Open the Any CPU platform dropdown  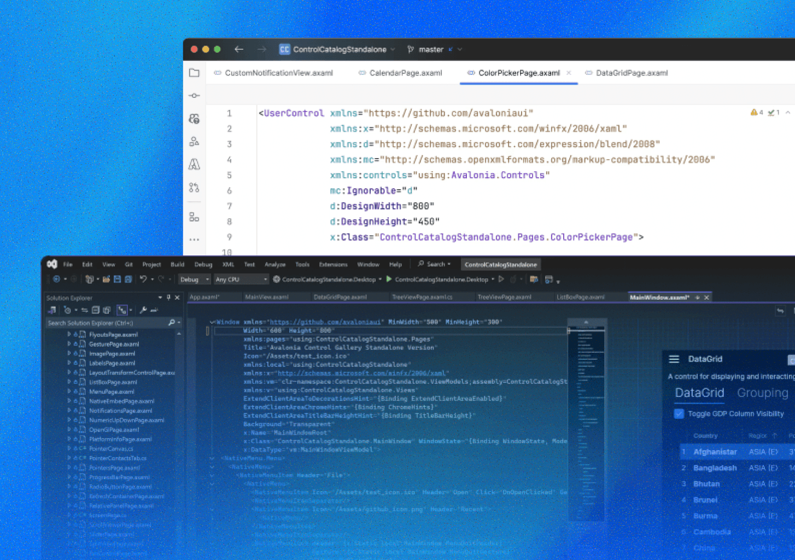[241, 279]
